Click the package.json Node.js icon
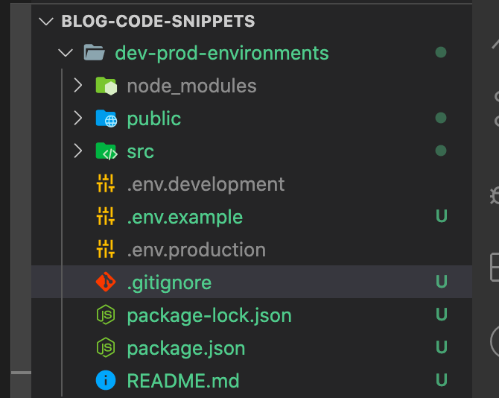The width and height of the screenshot is (499, 398). point(106,347)
